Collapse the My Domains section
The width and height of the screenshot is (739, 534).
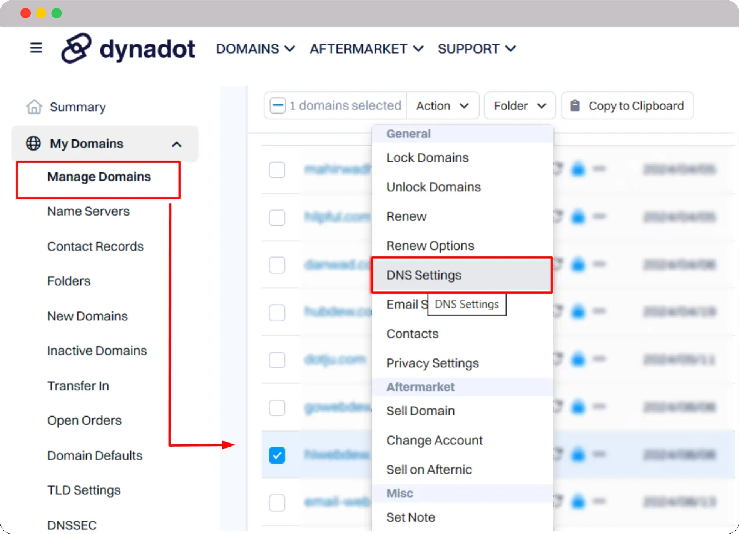(177, 144)
